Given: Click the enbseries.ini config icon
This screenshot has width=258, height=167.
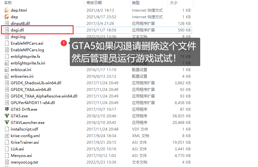Looking at the screenshot, I should (x=7, y=76).
